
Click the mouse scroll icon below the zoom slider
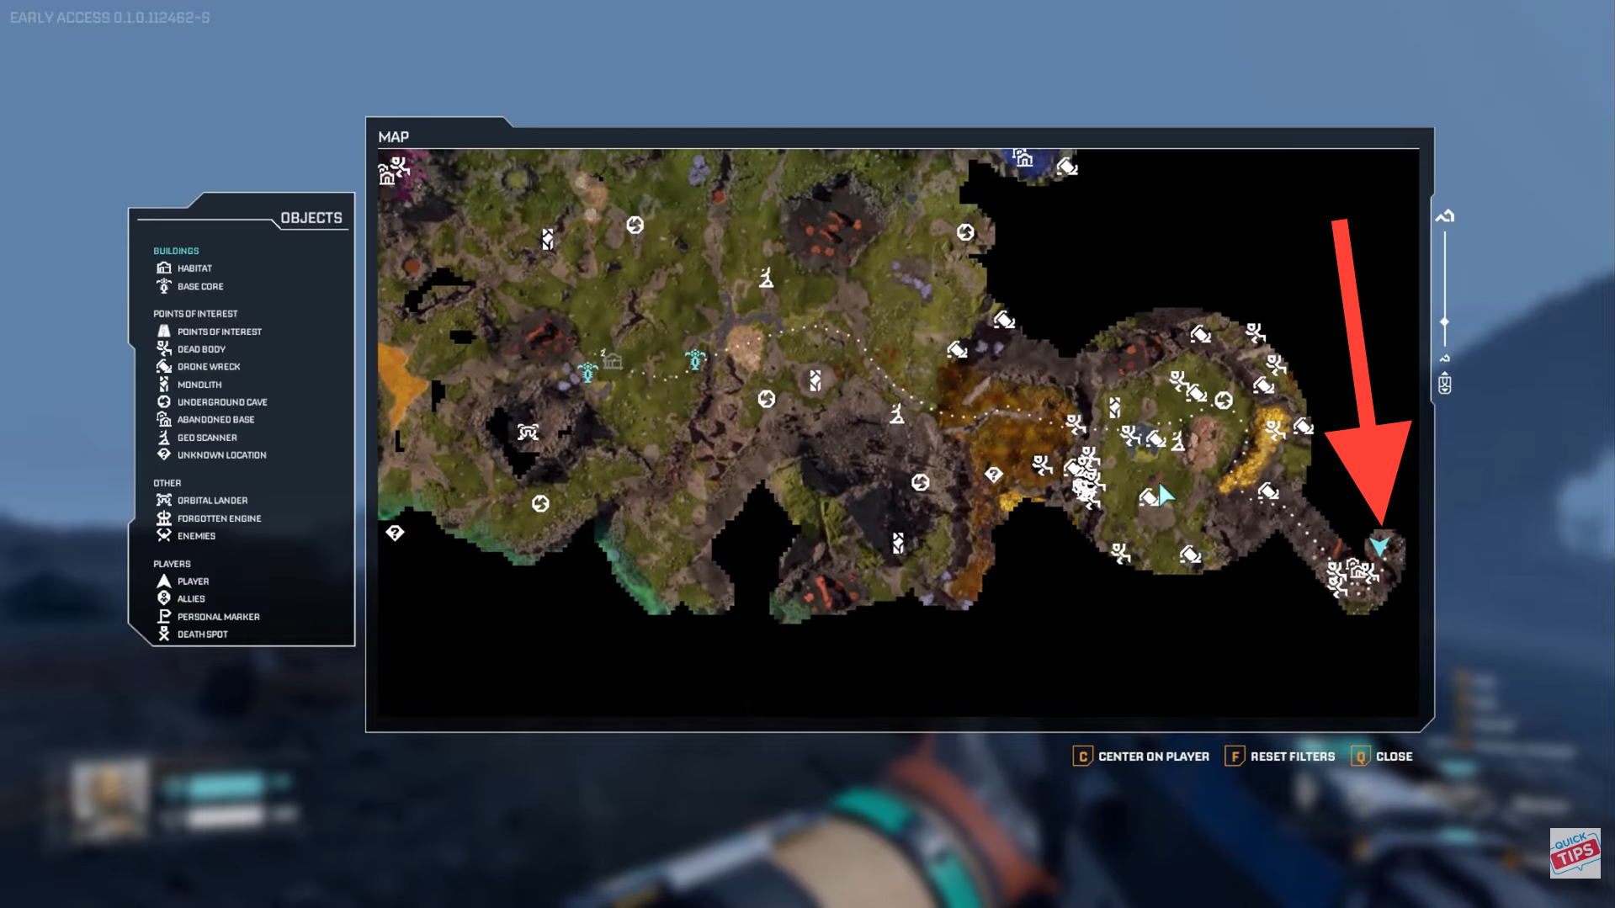(x=1444, y=385)
